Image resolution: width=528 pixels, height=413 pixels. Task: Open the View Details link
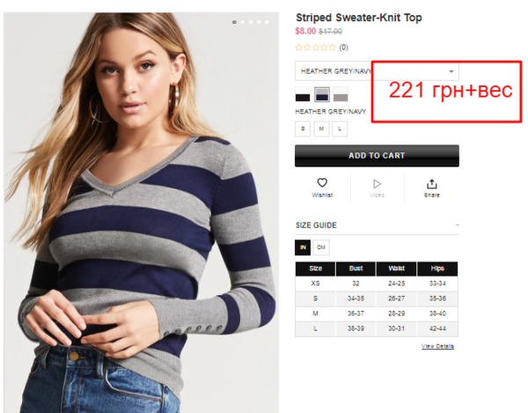pyautogui.click(x=437, y=346)
